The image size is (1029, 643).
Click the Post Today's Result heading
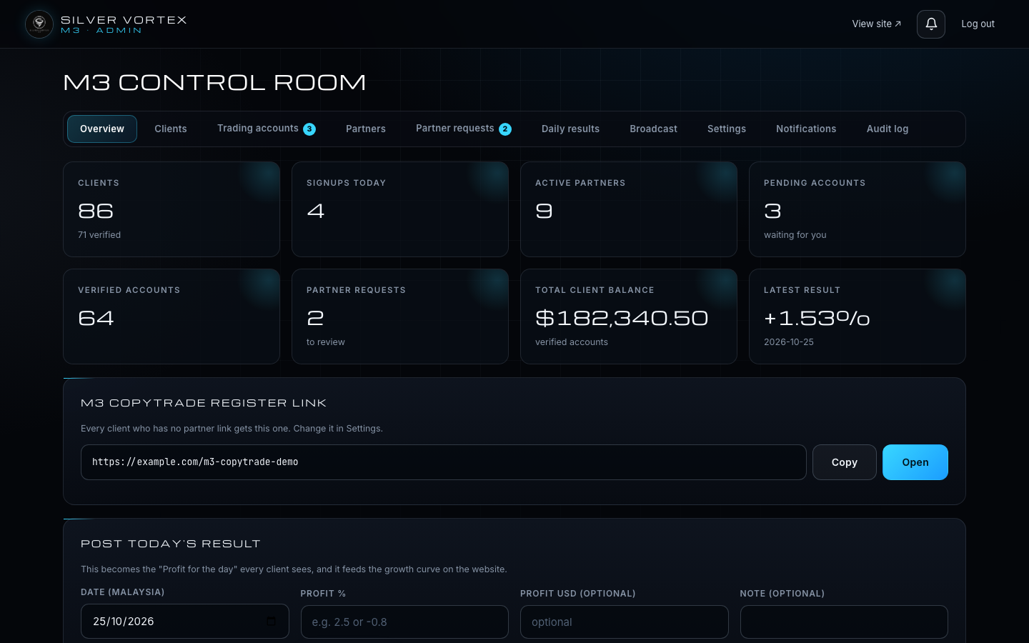(x=171, y=544)
